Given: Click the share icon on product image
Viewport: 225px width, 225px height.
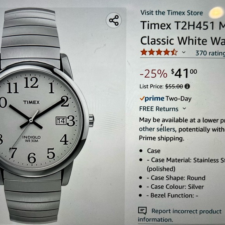Looking at the screenshot, I should tap(114, 21).
